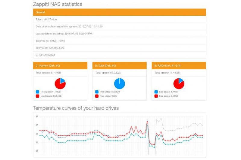Select the External Ip 109.21.160.9 row

click(x=119, y=41)
